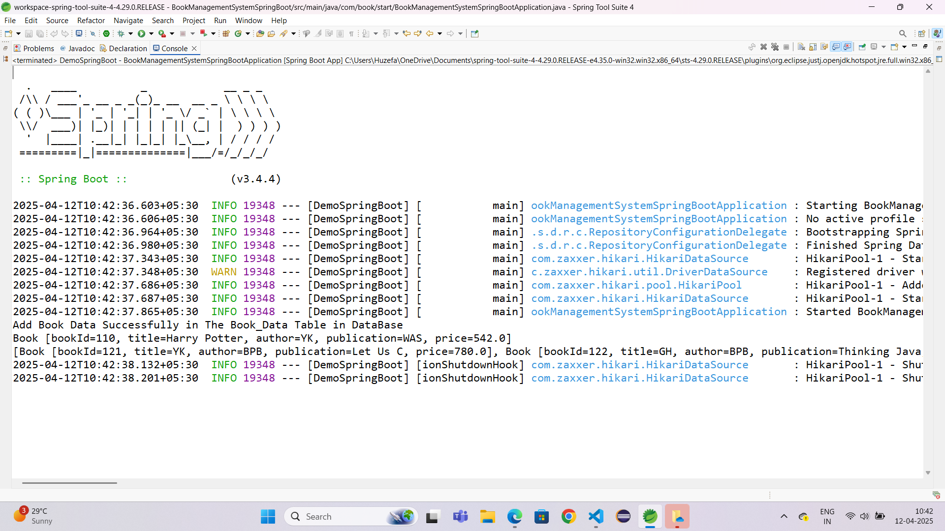The width and height of the screenshot is (945, 531).
Task: Expand the Open Console dropdown arrow
Action: [904, 47]
